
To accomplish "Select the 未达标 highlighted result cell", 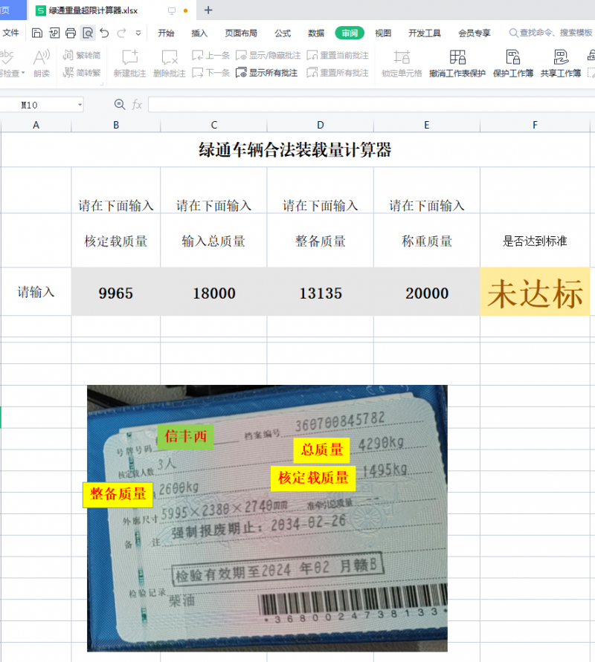I will coord(535,293).
